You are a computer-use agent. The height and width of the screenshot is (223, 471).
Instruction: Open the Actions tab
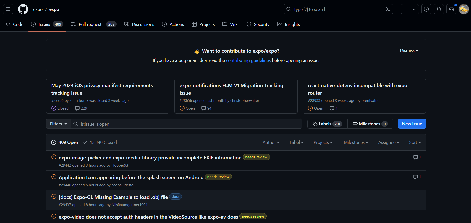173,24
